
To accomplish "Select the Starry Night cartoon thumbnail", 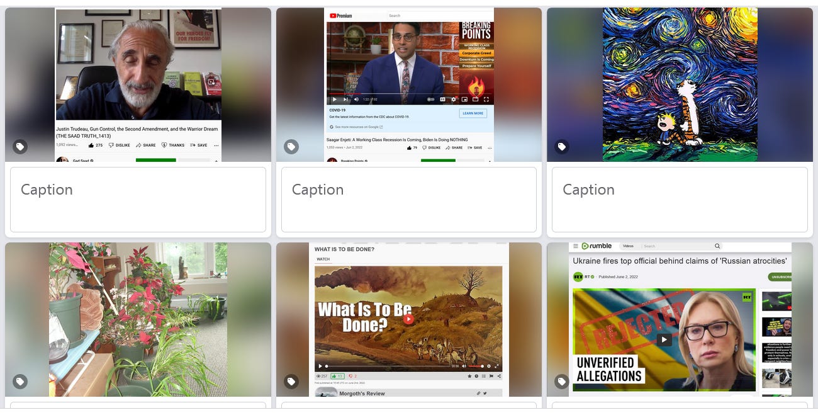I will coord(680,84).
